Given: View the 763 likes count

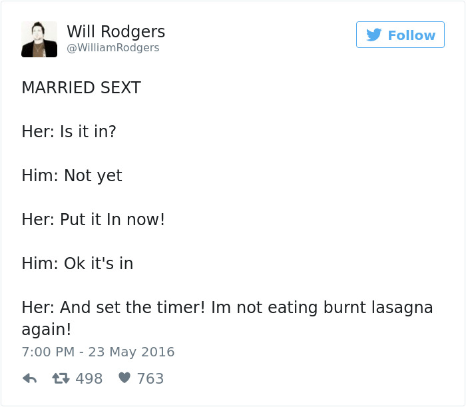Looking at the screenshot, I should tap(150, 378).
